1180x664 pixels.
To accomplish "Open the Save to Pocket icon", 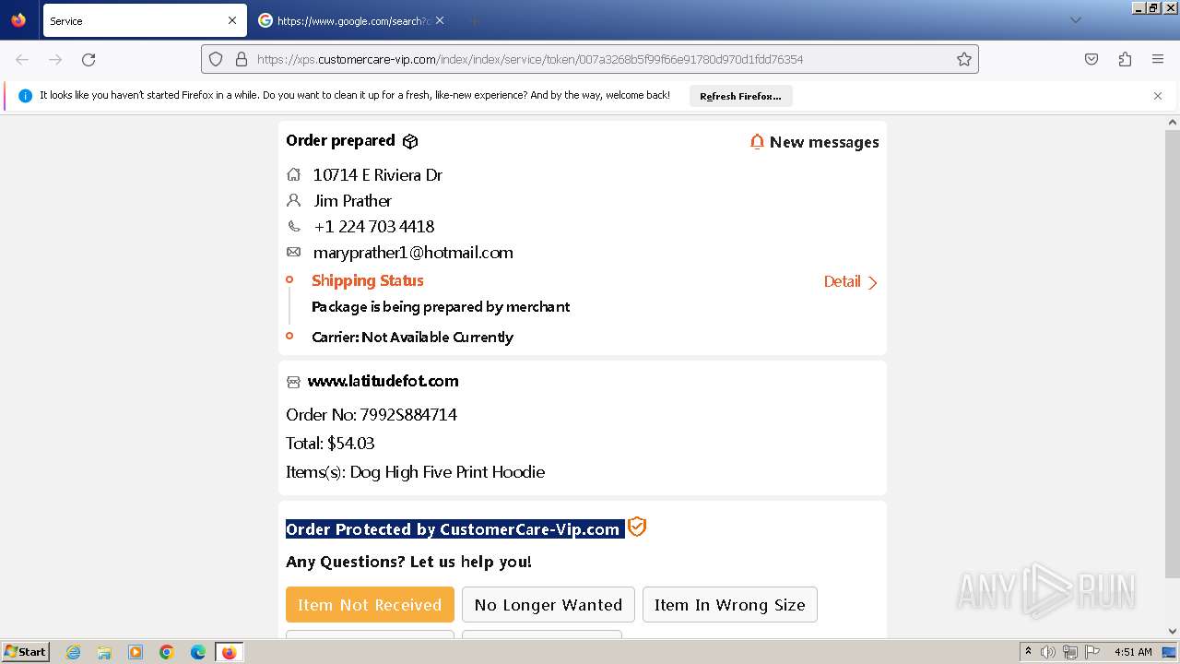I will point(1091,59).
